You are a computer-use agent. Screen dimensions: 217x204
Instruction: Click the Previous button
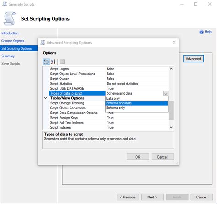point(128,197)
